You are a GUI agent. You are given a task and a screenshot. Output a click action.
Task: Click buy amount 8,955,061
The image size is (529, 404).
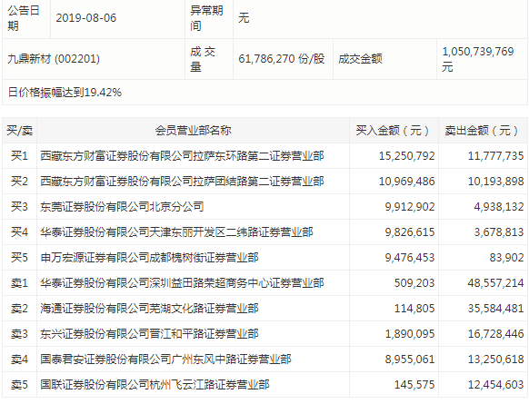(x=410, y=360)
